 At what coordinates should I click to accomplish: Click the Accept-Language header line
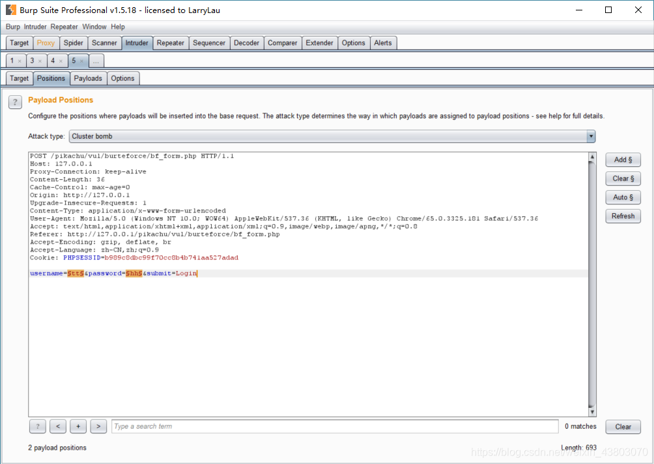click(94, 250)
